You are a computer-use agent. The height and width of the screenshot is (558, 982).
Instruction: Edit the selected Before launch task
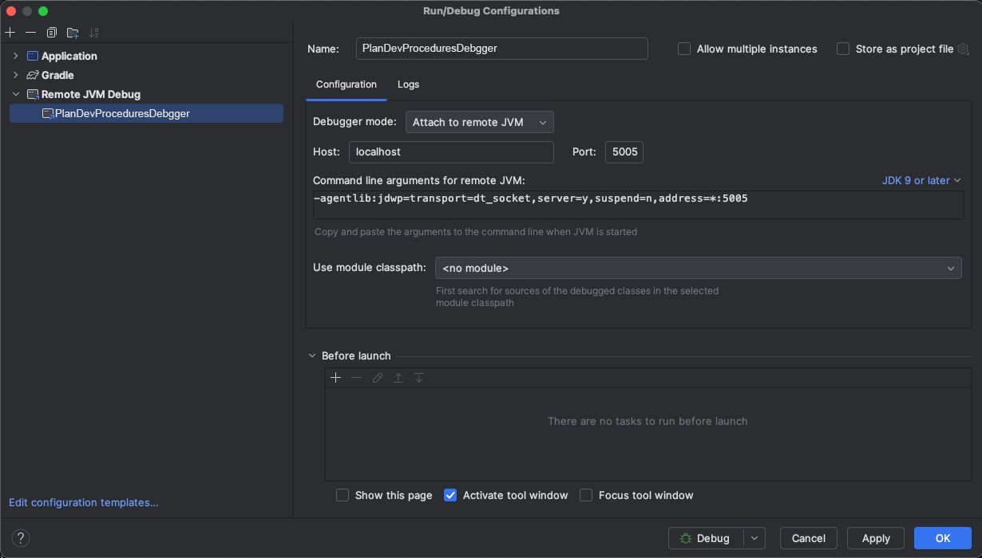(377, 377)
